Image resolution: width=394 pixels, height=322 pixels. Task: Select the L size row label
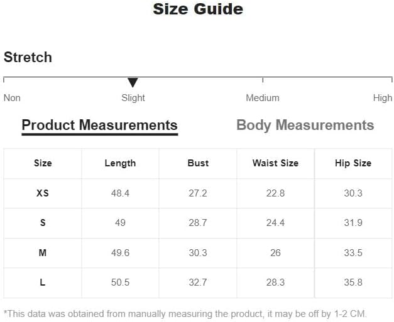(43, 282)
